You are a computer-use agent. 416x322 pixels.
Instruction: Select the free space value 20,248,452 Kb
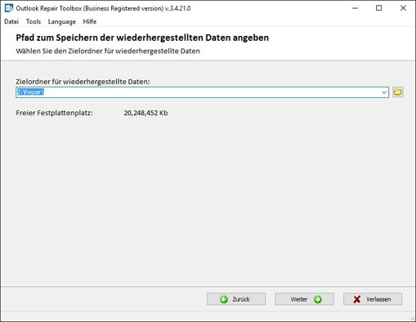[145, 113]
